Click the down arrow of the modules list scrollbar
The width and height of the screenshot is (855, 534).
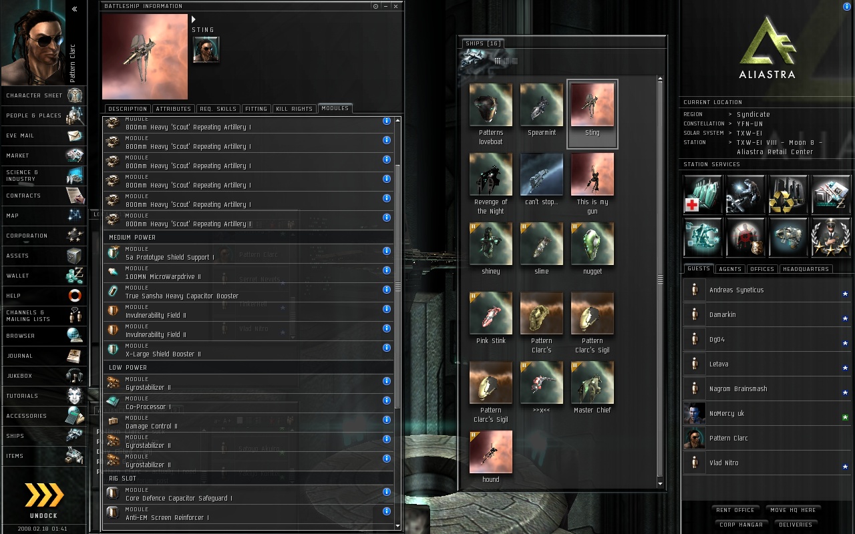point(398,527)
